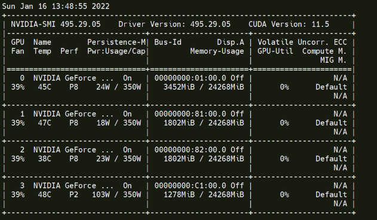Click 'Pwr:Usage/Cap' header
This screenshot has width=377, height=220.
click(x=117, y=51)
